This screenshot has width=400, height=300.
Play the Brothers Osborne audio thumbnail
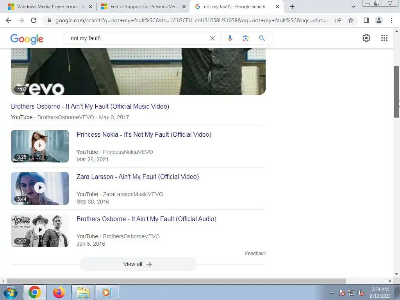tap(40, 230)
